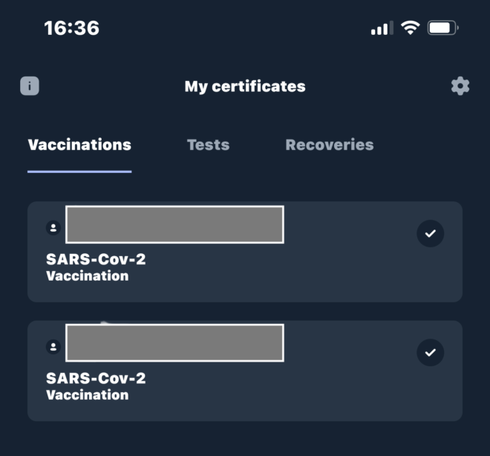Click the Vaccination label on second certificate
Image resolution: width=490 pixels, height=456 pixels.
click(x=88, y=395)
